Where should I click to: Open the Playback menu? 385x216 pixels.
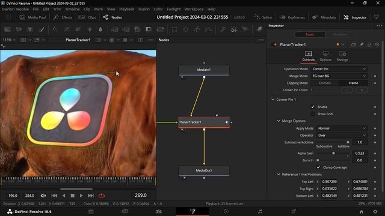[127, 9]
